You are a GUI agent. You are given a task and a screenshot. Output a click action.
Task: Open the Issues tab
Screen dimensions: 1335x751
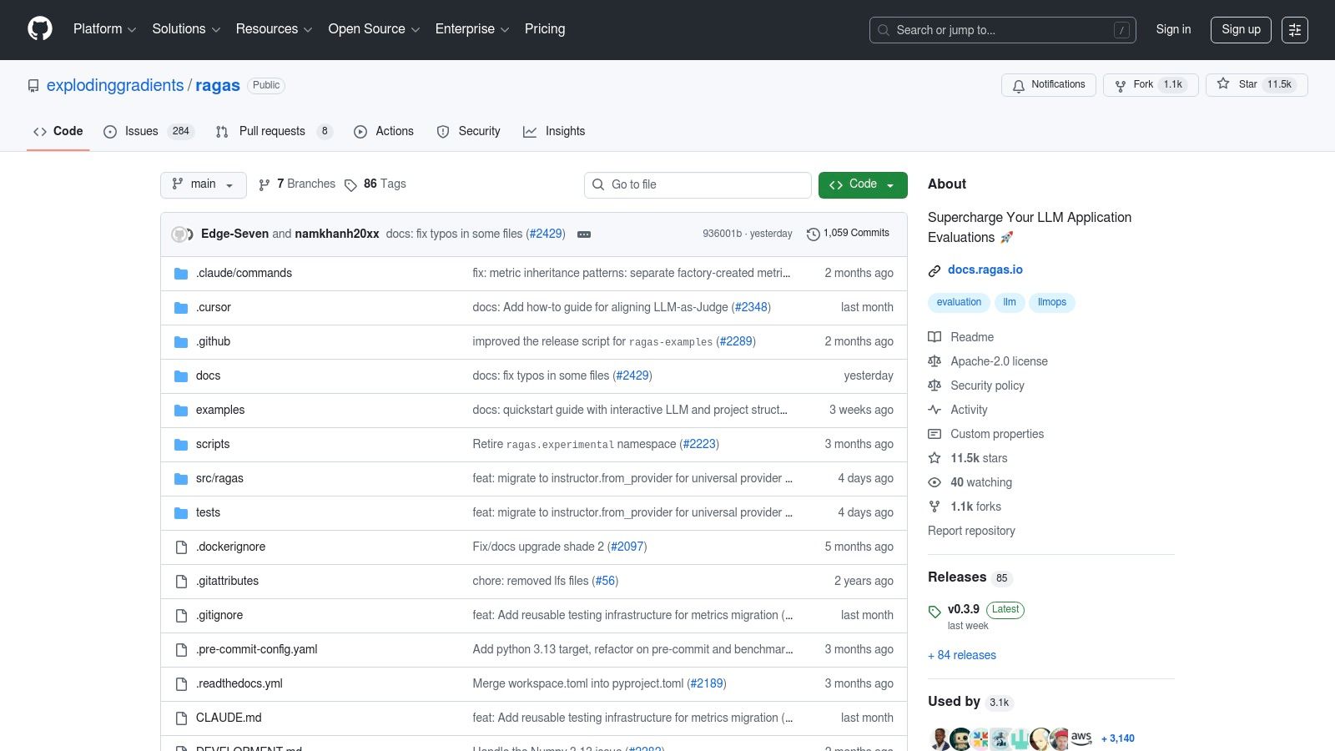tap(149, 131)
